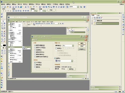Select the 選取的區域 source radio button

point(35,55)
